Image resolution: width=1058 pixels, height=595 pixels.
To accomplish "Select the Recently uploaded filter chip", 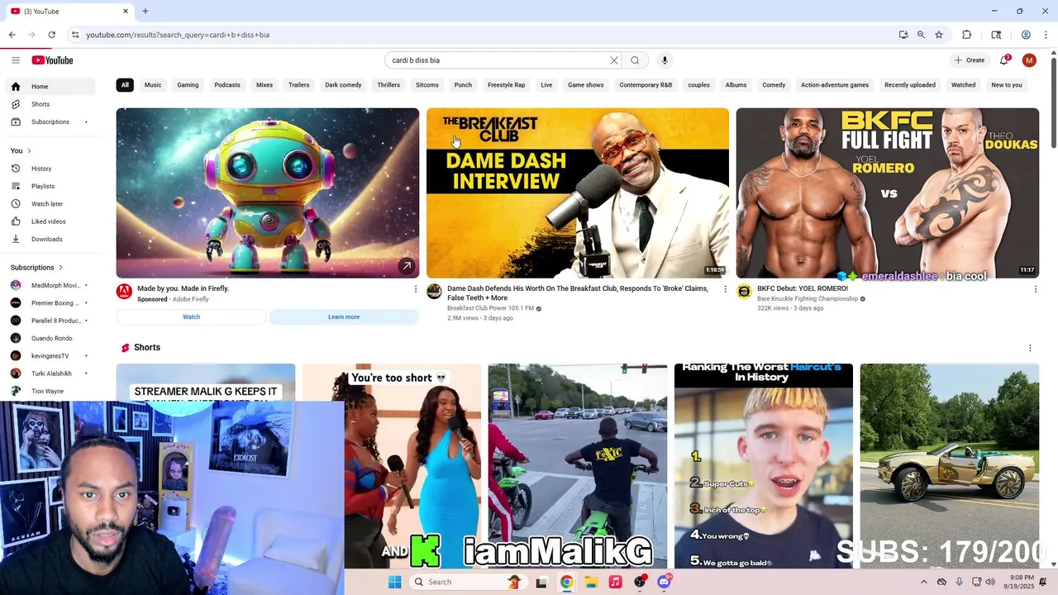I will click(x=910, y=85).
